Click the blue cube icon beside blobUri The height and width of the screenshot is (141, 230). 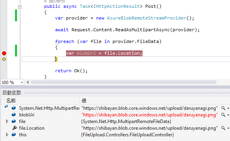pyautogui.click(x=14, y=114)
